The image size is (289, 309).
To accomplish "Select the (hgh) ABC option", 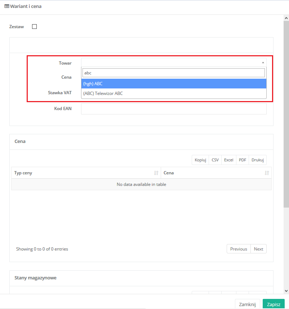I will [x=174, y=83].
